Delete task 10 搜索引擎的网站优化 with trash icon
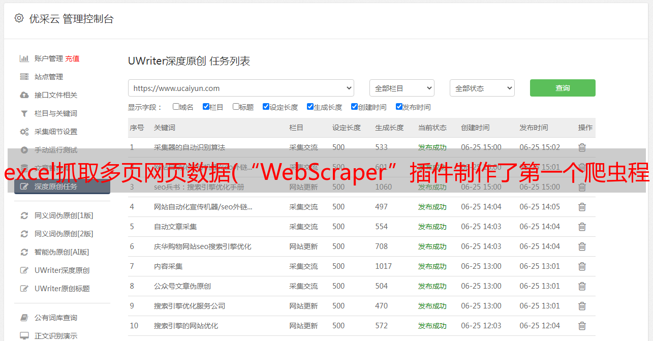 [x=582, y=326]
